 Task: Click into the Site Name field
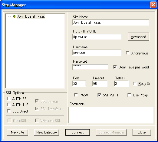[111, 23]
